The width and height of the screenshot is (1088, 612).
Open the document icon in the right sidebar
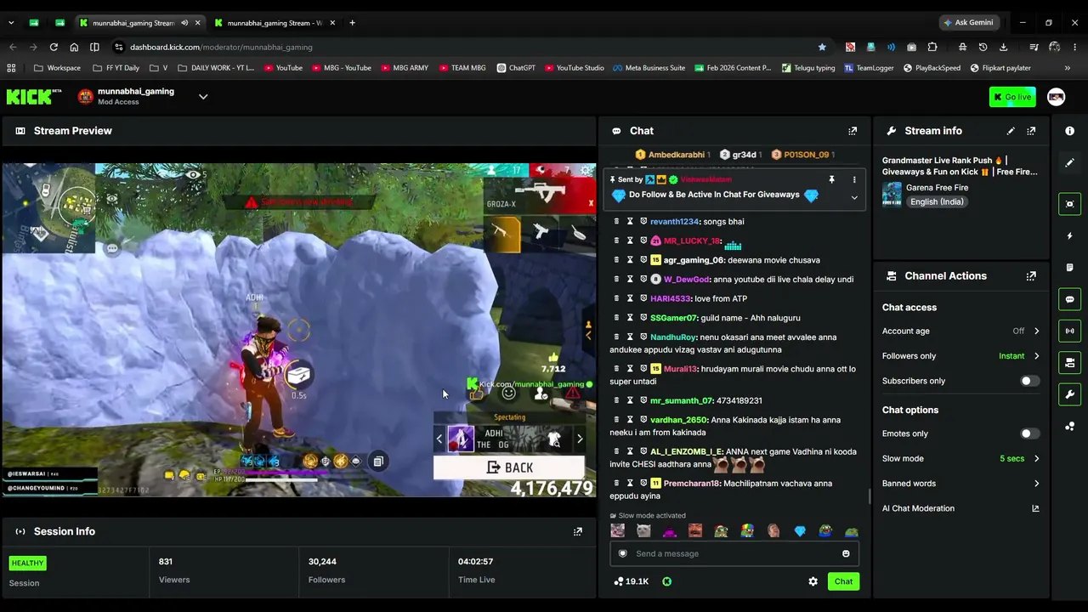point(1069,268)
